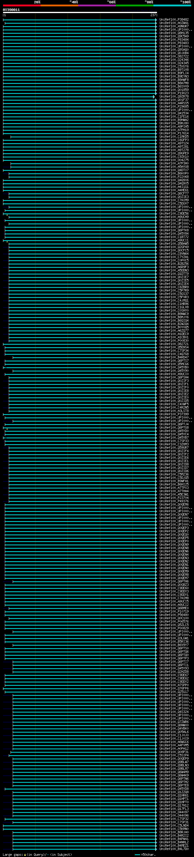Click the purple ~60% identity color segment
Image resolution: width=194 pixels, height=857 pixels.
[x=97, y=5]
